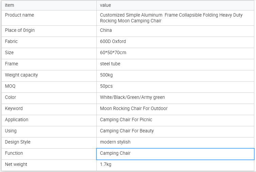
Task: Click 'Camping Chair For Picnic' application value
Action: pyautogui.click(x=126, y=120)
